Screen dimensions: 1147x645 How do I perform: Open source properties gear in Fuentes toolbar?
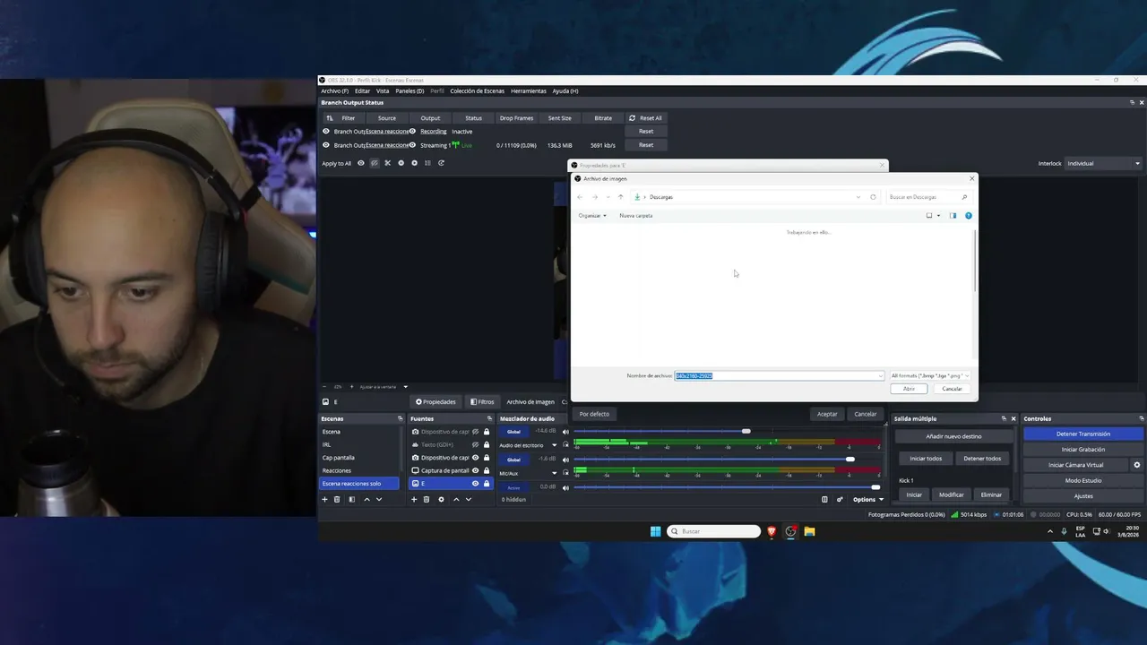[x=441, y=499]
